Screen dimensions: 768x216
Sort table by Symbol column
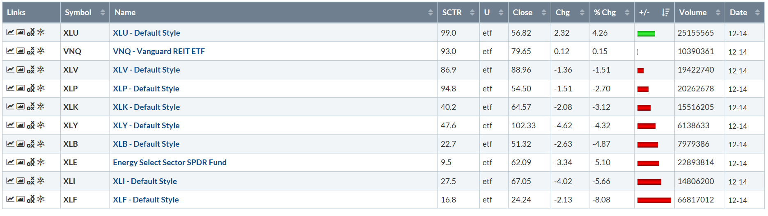[x=85, y=12]
